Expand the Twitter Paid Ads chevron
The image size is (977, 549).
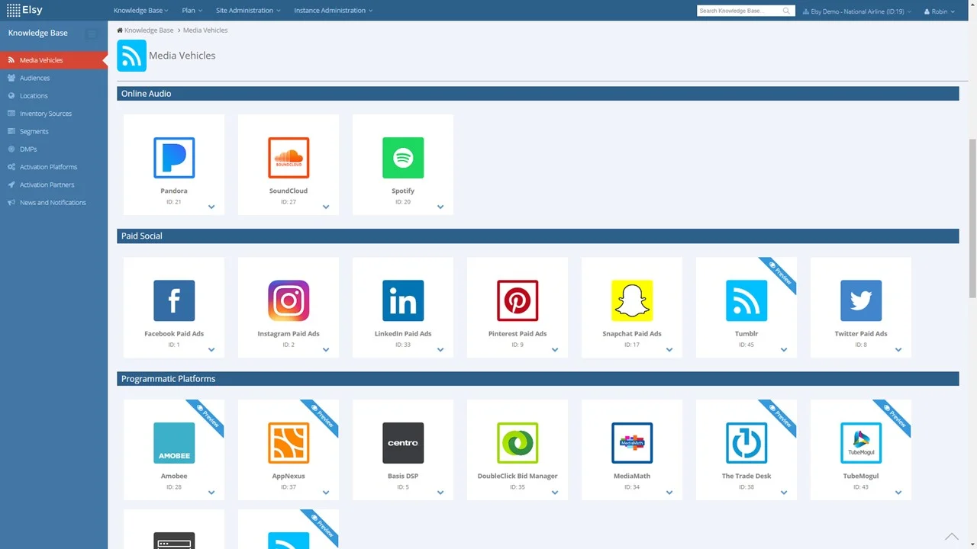[x=898, y=350]
